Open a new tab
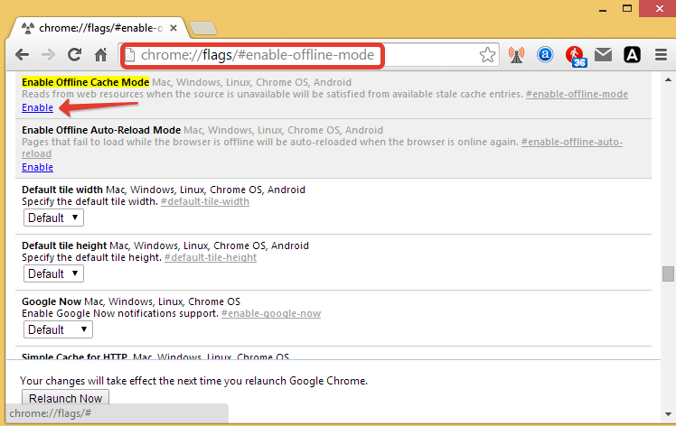Screen dimensions: 676x426 point(203,28)
